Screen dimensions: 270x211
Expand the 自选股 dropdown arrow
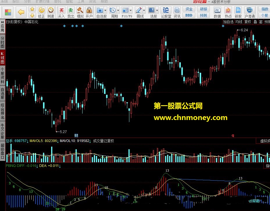click(x=106, y=10)
